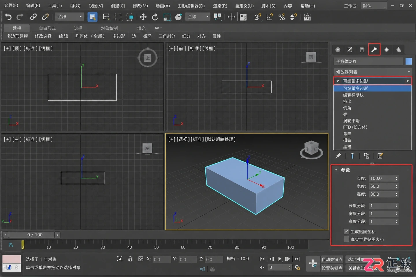This screenshot has width=416, height=277.
Task: Open the Hierarchy panel icon
Action: pos(362,50)
